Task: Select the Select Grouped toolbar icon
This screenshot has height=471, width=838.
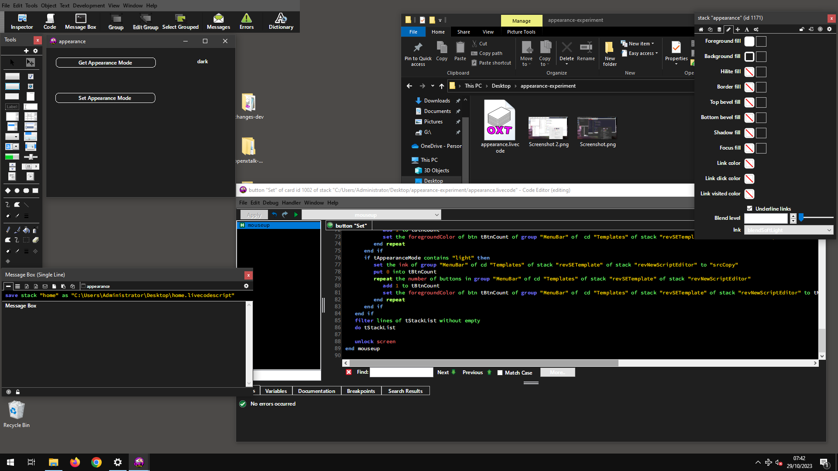Action: [180, 21]
